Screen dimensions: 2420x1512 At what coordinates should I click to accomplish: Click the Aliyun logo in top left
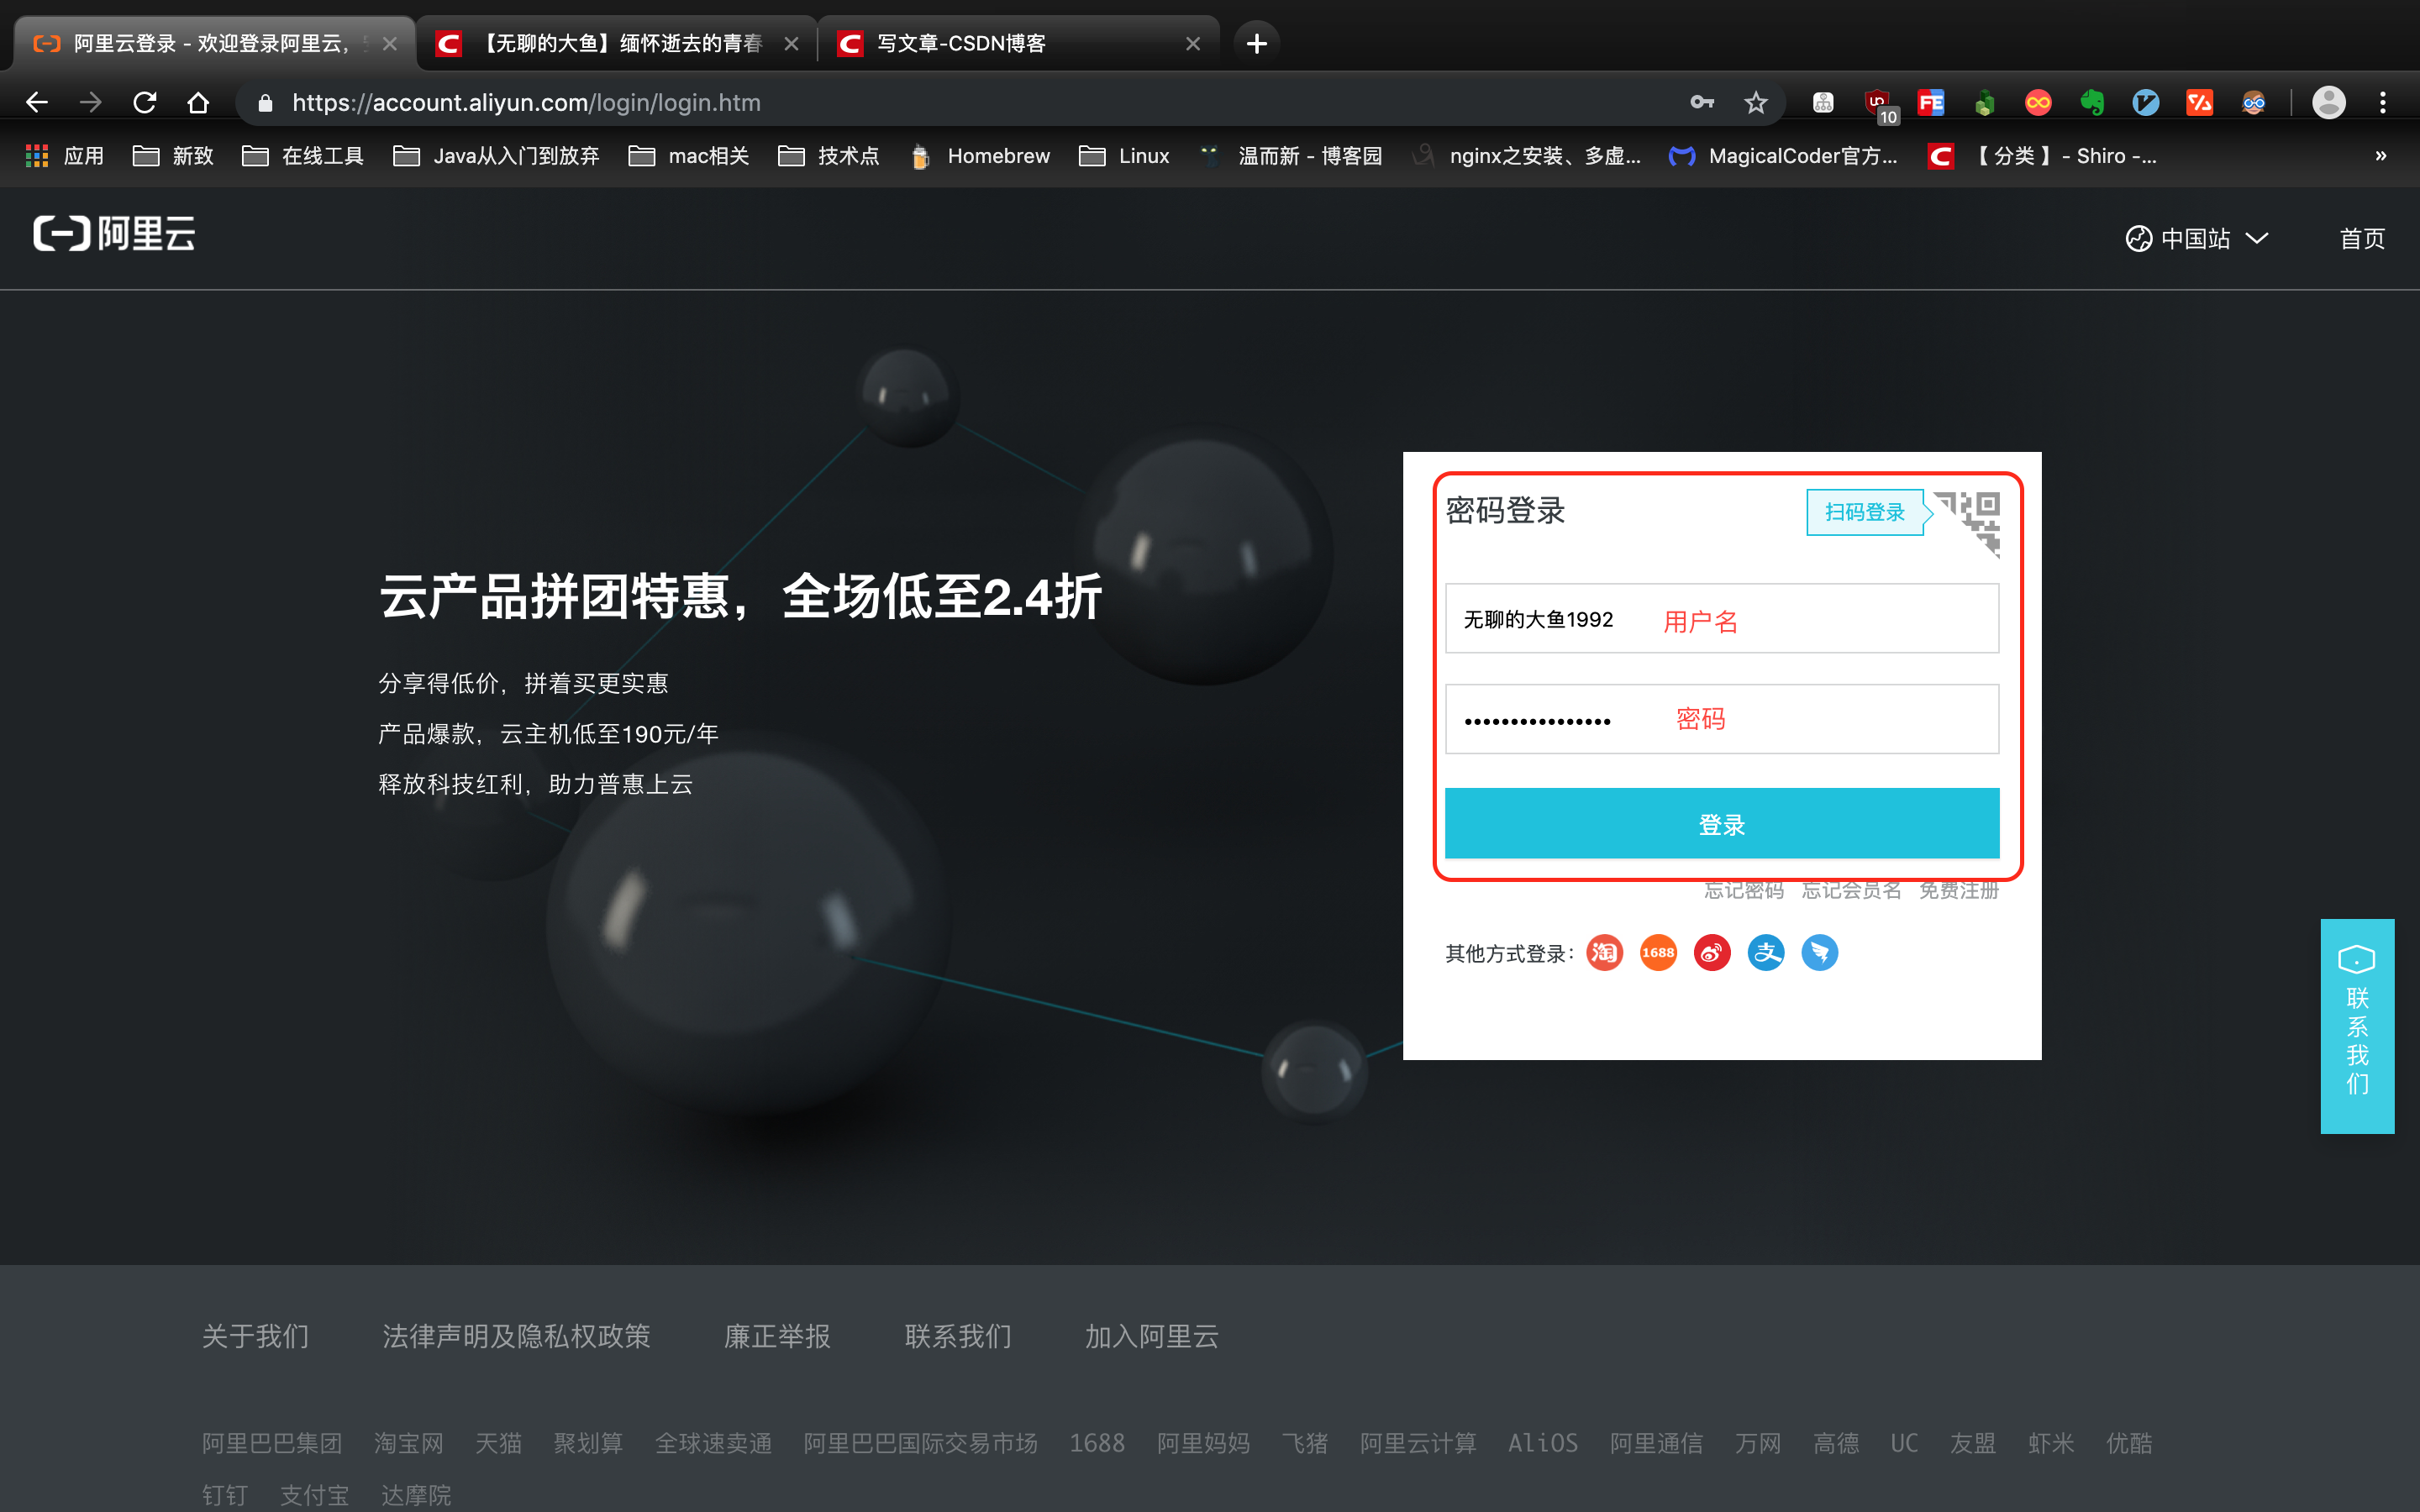click(x=113, y=234)
